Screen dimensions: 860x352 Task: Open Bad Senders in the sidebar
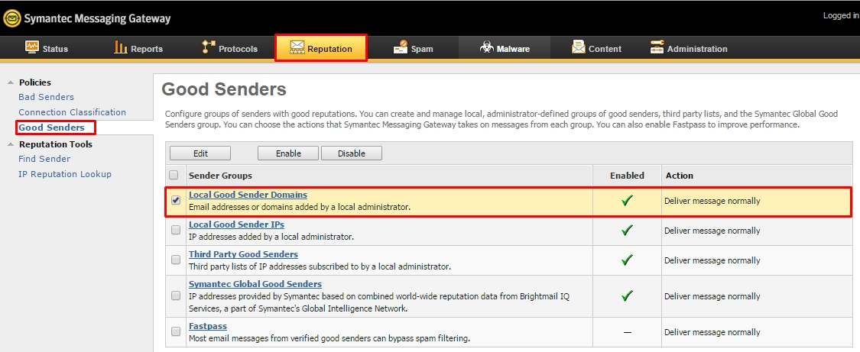(x=46, y=97)
